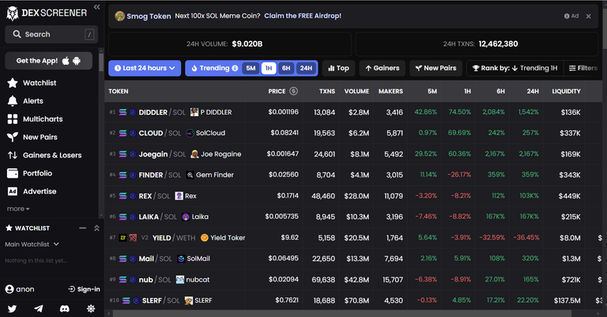Viewport: 607px width, 317px height.
Task: Sort by VOLUME column header
Action: click(356, 92)
